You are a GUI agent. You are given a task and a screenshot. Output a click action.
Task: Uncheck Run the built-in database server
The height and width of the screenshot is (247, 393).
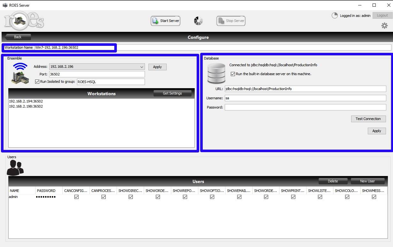point(233,74)
